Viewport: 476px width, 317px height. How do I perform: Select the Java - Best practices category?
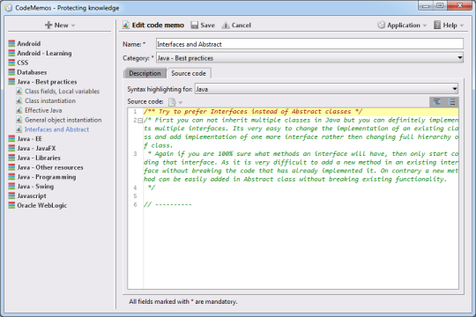coord(47,82)
